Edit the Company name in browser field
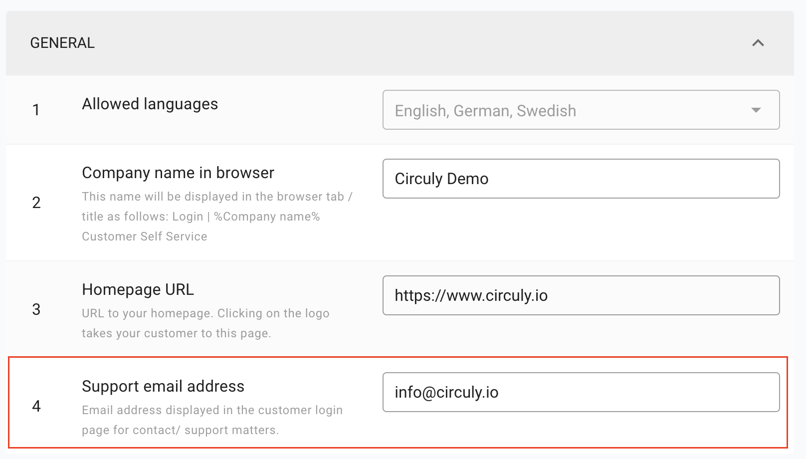The image size is (806, 459). click(581, 179)
